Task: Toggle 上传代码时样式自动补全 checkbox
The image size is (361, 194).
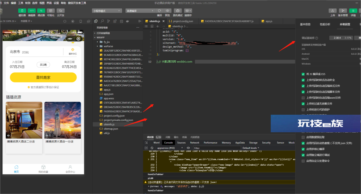Action: coord(303,80)
